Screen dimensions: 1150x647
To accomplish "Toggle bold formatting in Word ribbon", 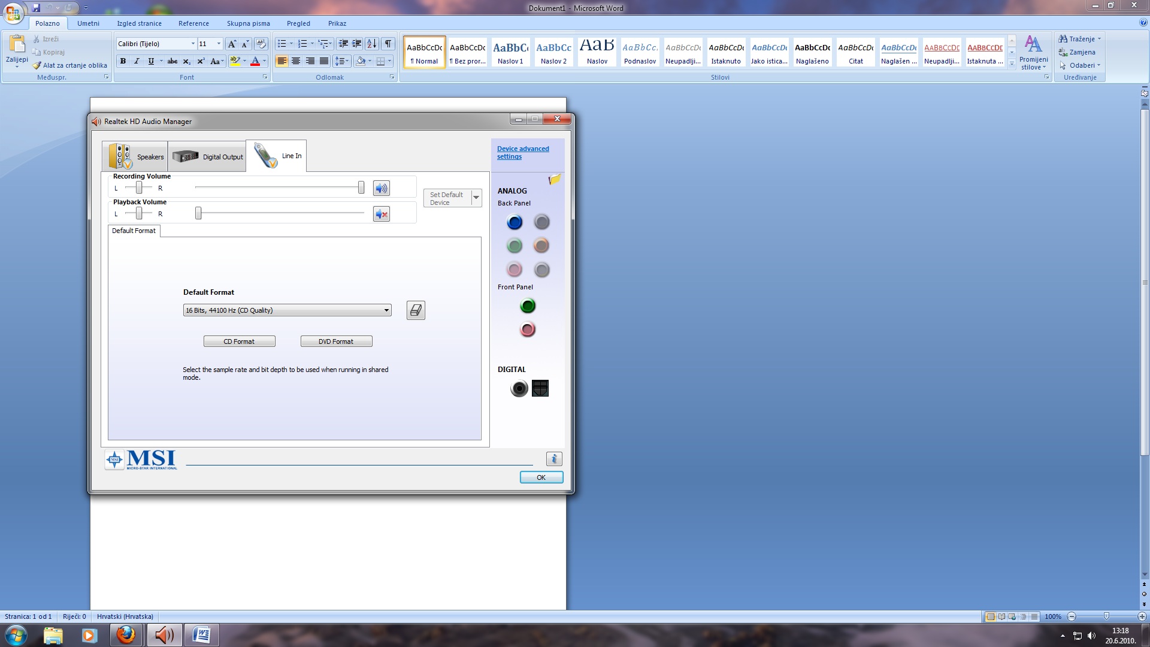I will tap(123, 61).
